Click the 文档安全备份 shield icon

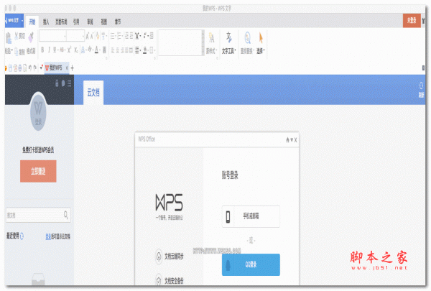pos(159,280)
